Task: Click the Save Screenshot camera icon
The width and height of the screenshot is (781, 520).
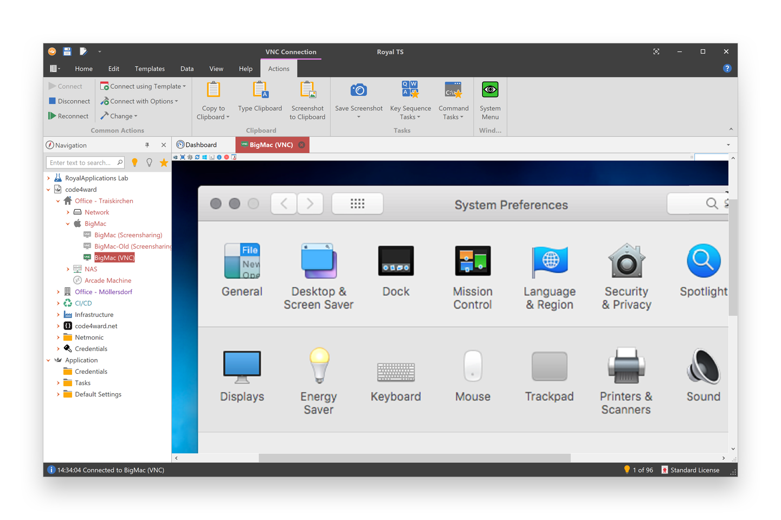Action: click(358, 90)
